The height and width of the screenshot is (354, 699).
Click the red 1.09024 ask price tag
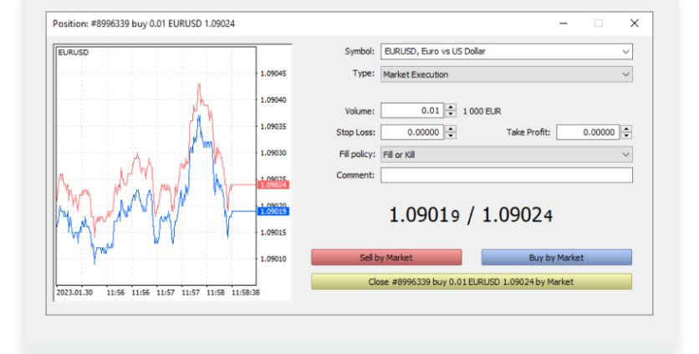[x=273, y=185]
